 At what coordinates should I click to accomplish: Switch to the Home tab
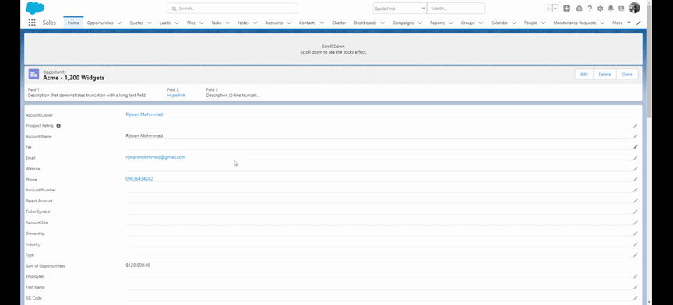point(73,23)
